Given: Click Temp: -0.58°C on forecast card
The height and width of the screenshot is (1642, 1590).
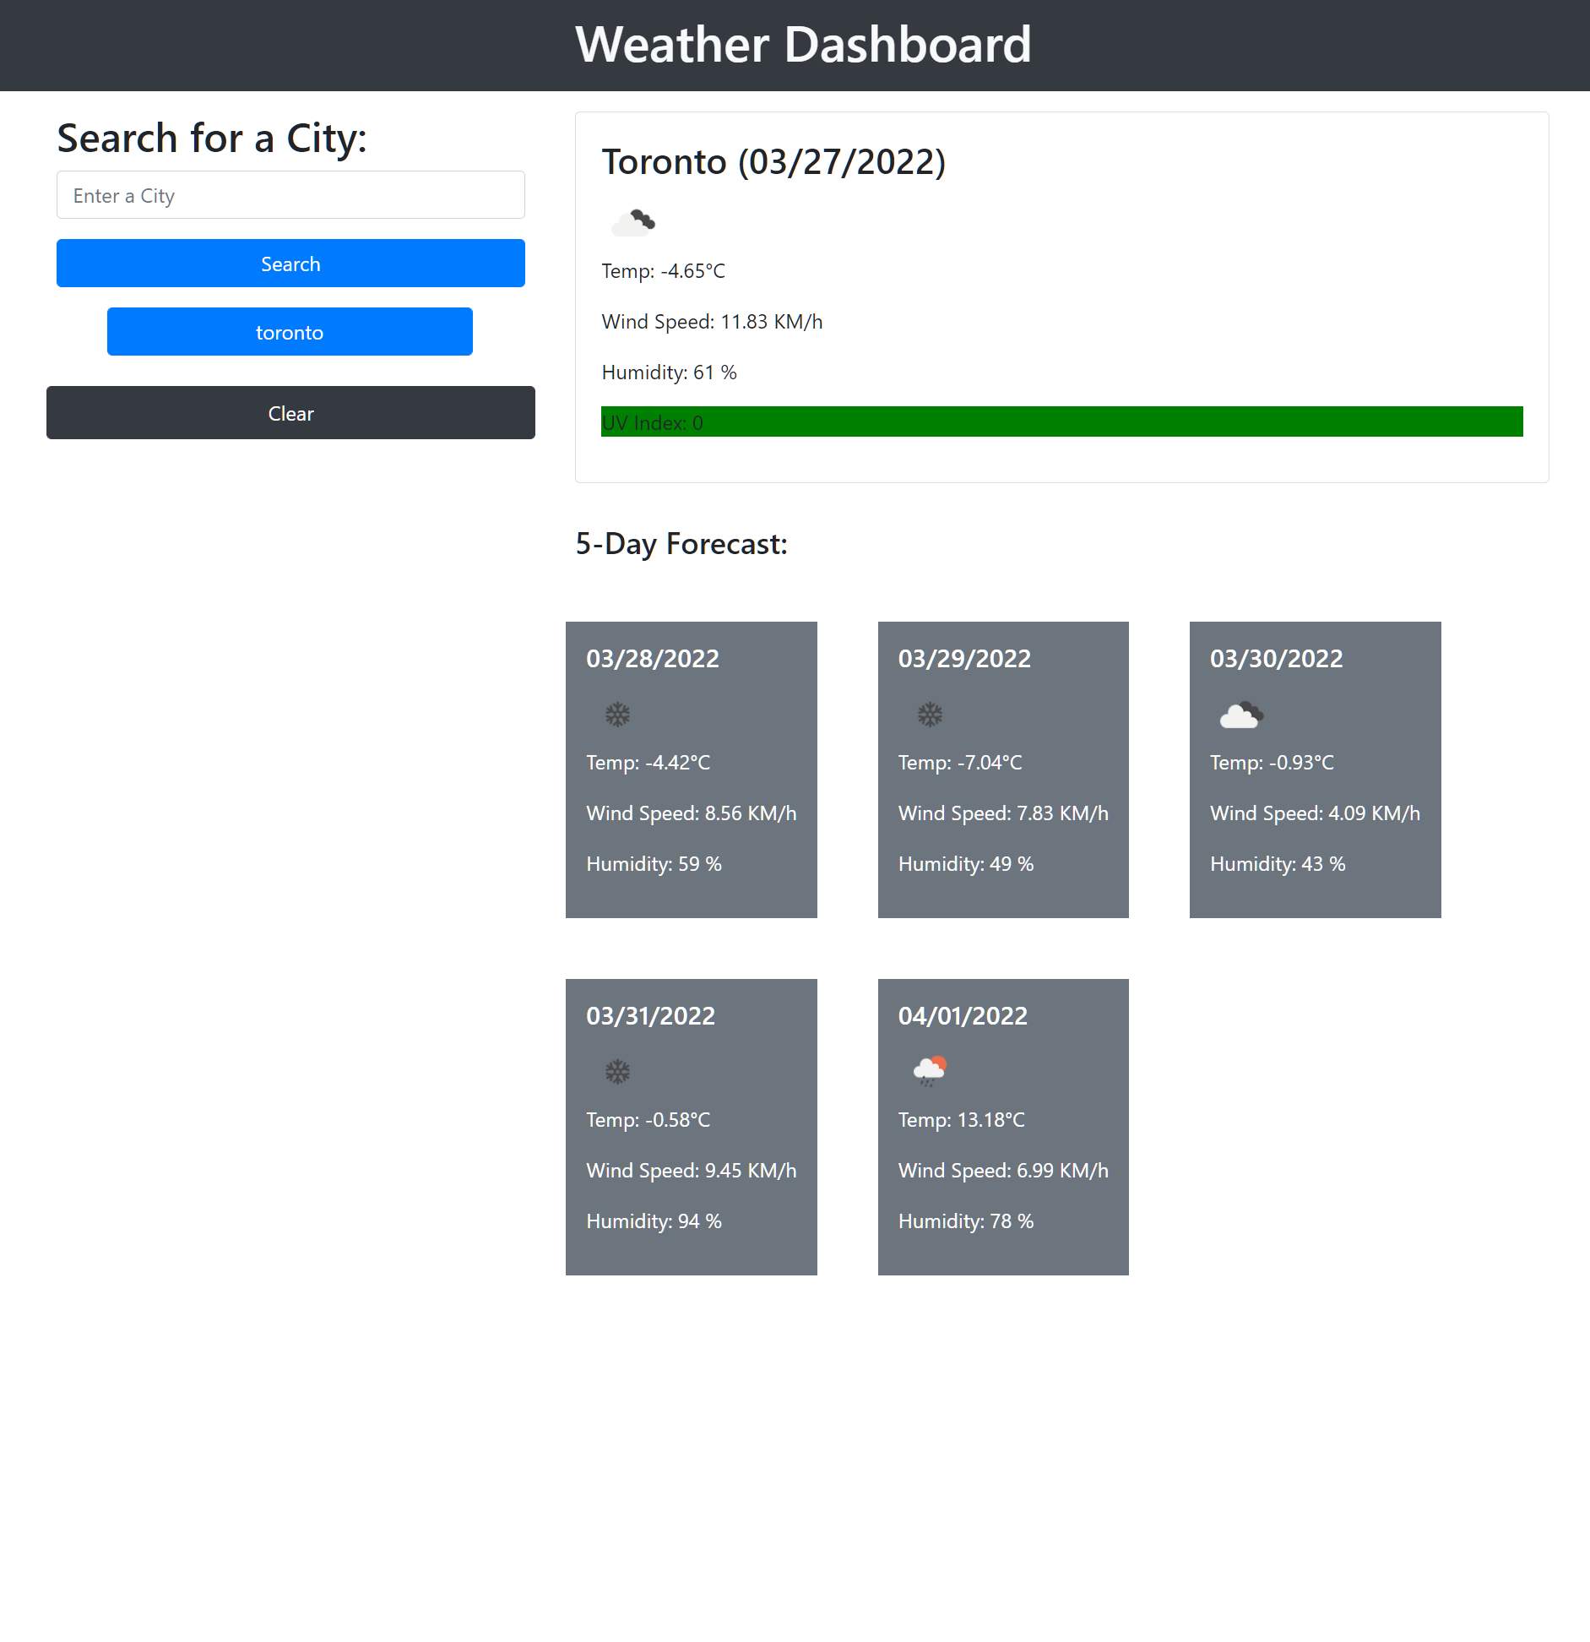Looking at the screenshot, I should [648, 1120].
